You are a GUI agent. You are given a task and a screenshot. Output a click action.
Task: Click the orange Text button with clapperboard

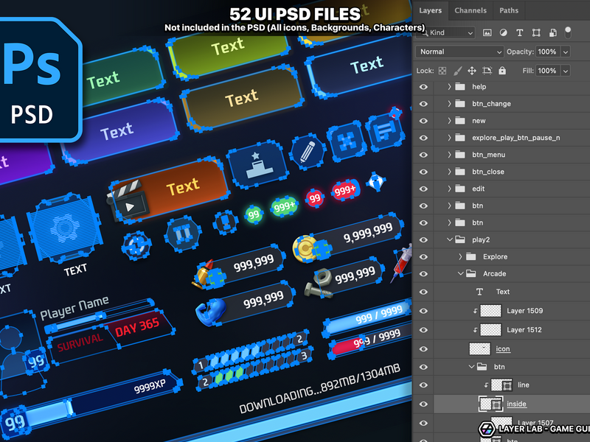pos(170,189)
